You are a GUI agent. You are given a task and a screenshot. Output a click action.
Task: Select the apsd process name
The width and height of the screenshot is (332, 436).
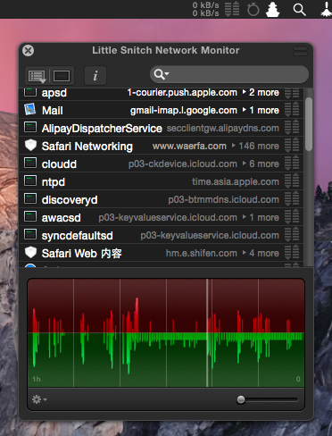pos(54,93)
